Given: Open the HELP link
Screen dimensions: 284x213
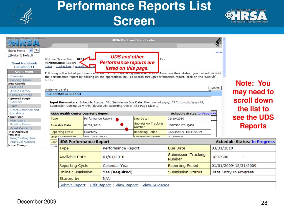Looking at the screenshot, I should point(219,52).
